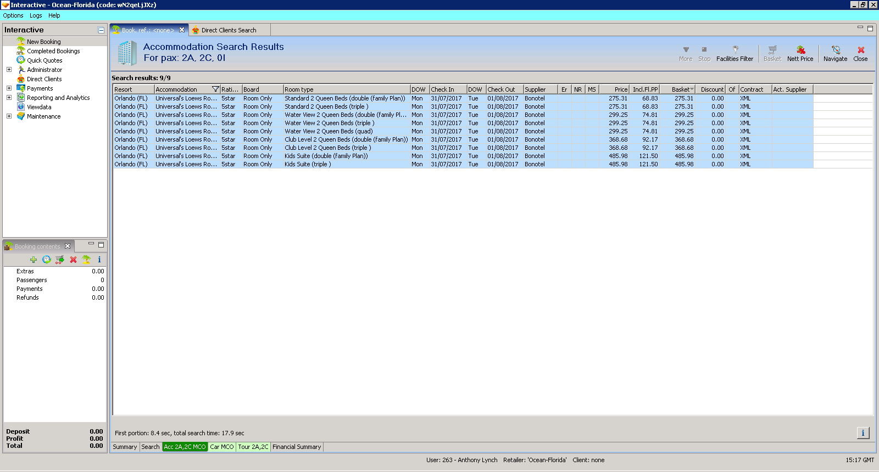Sort results by Price column header
The width and height of the screenshot is (879, 472).
pos(615,89)
